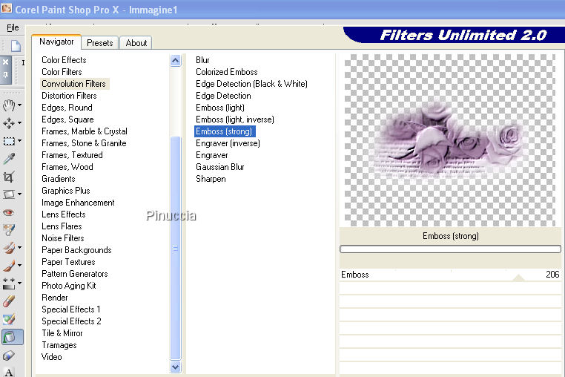Open the Pan tool flyout arrow

point(19,105)
